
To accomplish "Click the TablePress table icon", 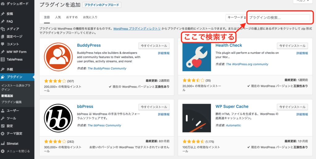I will [3, 59].
